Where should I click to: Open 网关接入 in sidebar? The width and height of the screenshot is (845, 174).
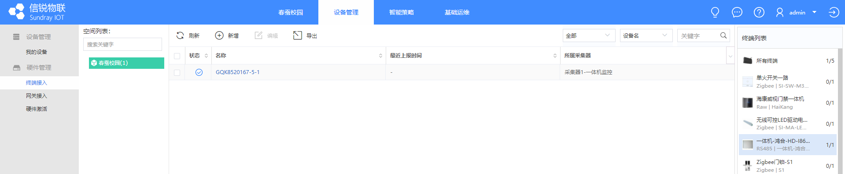(37, 96)
